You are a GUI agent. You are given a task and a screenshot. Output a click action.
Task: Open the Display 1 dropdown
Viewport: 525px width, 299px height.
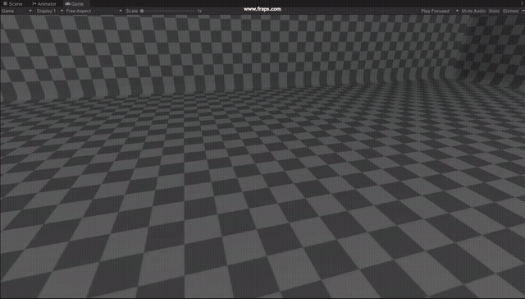[x=50, y=11]
